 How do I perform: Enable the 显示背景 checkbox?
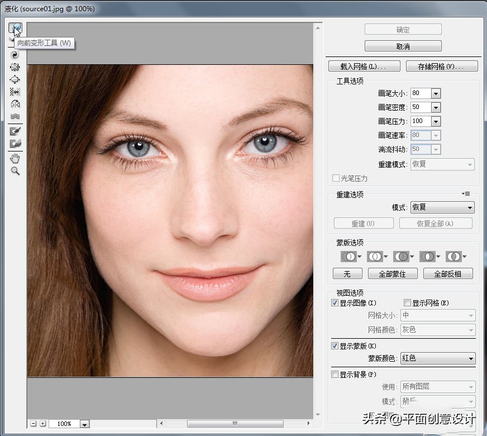click(335, 374)
